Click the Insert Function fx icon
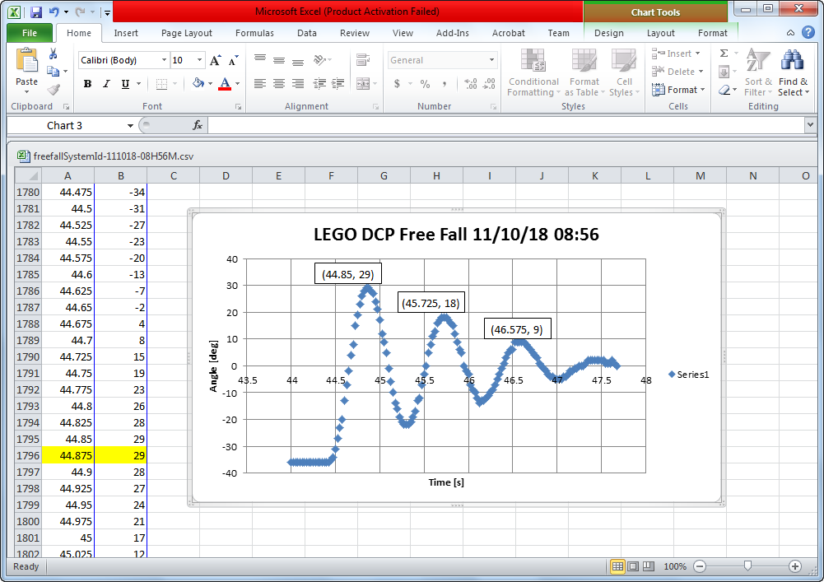Screen dimensions: 824x582 (x=198, y=125)
